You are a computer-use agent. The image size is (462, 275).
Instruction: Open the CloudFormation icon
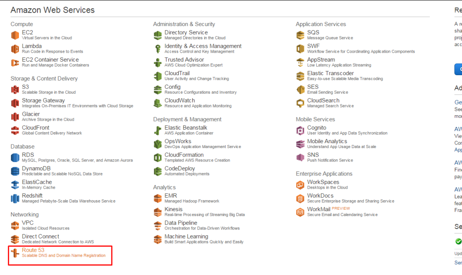pos(157,158)
